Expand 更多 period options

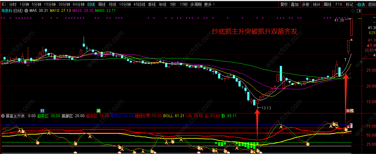click(x=209, y=4)
